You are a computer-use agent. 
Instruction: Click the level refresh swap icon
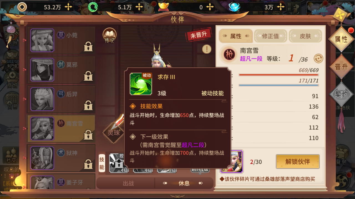pos(318,58)
